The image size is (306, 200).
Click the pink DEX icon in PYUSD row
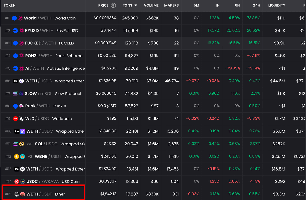(21, 30)
